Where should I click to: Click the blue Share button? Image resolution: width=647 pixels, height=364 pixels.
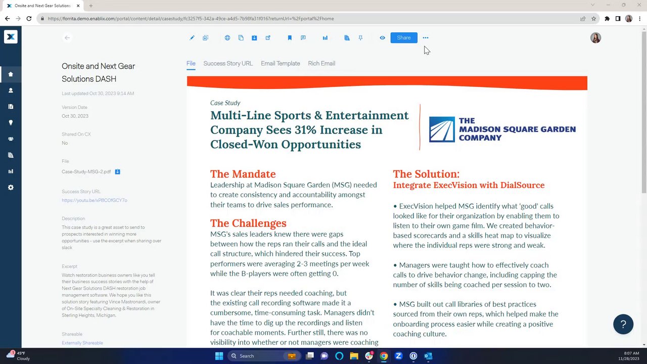404,38
